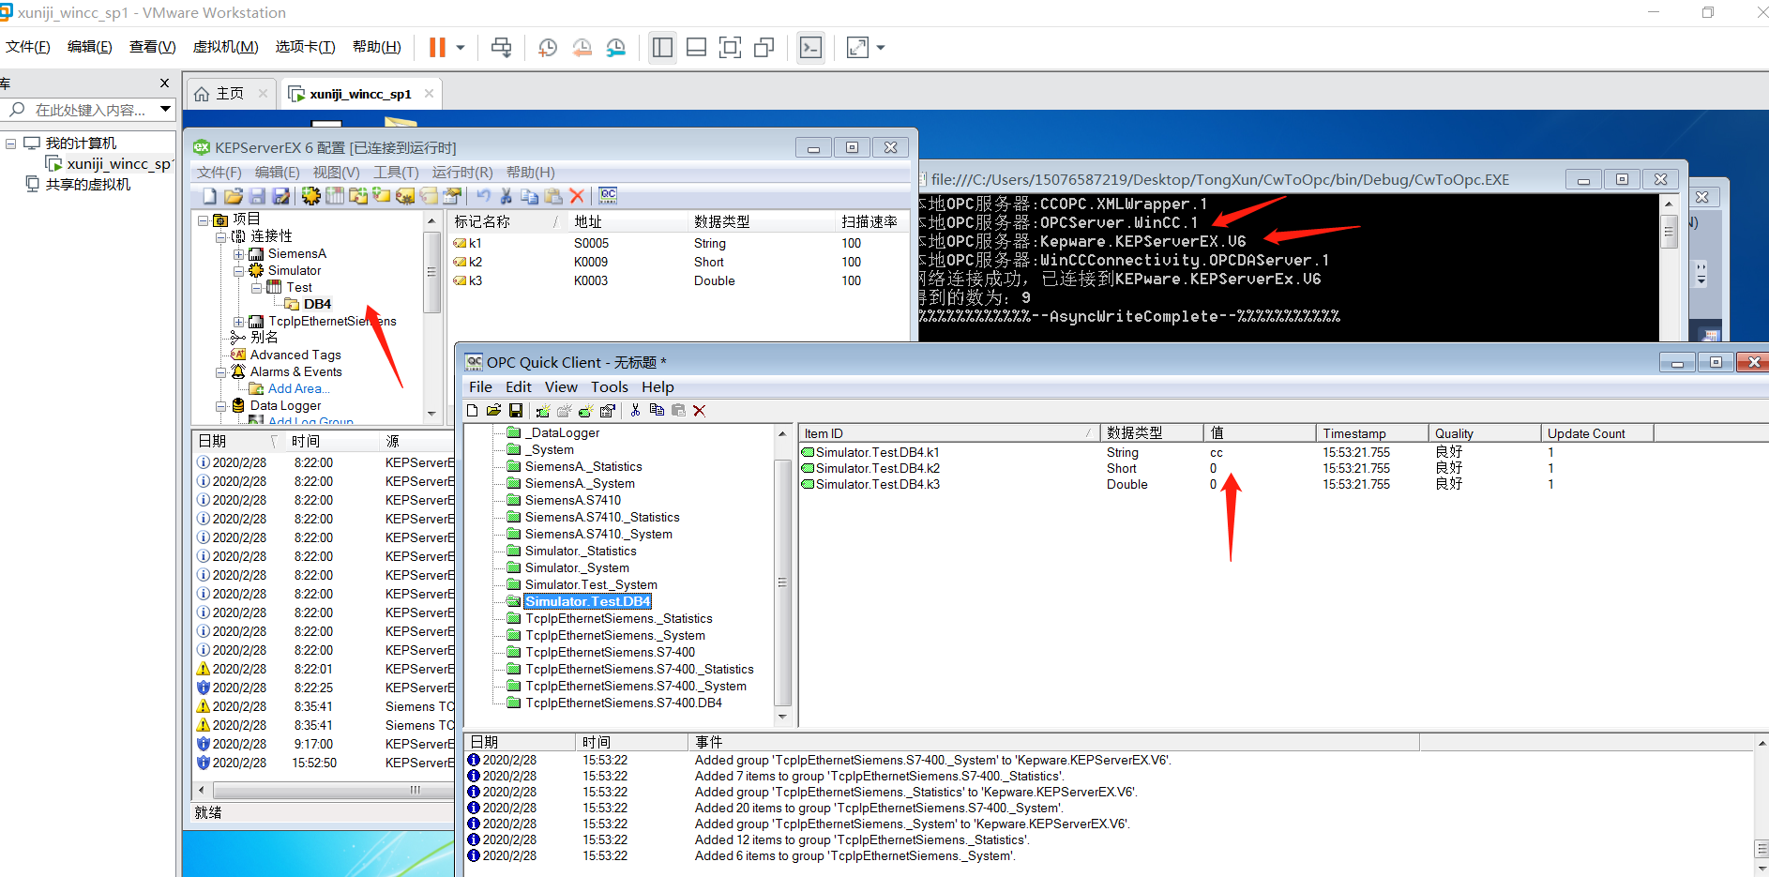The height and width of the screenshot is (877, 1769).
Task: Add new tag in KEPServerEX toolbar
Action: pos(382,196)
